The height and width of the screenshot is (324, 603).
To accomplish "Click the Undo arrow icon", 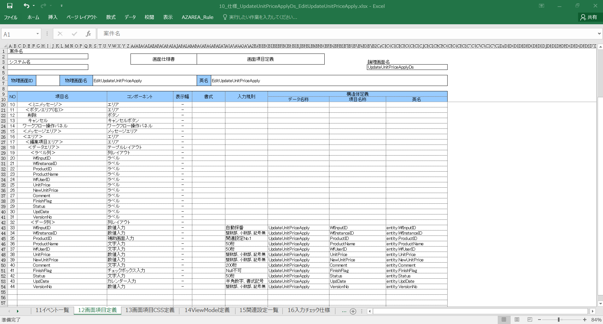I will click(26, 6).
